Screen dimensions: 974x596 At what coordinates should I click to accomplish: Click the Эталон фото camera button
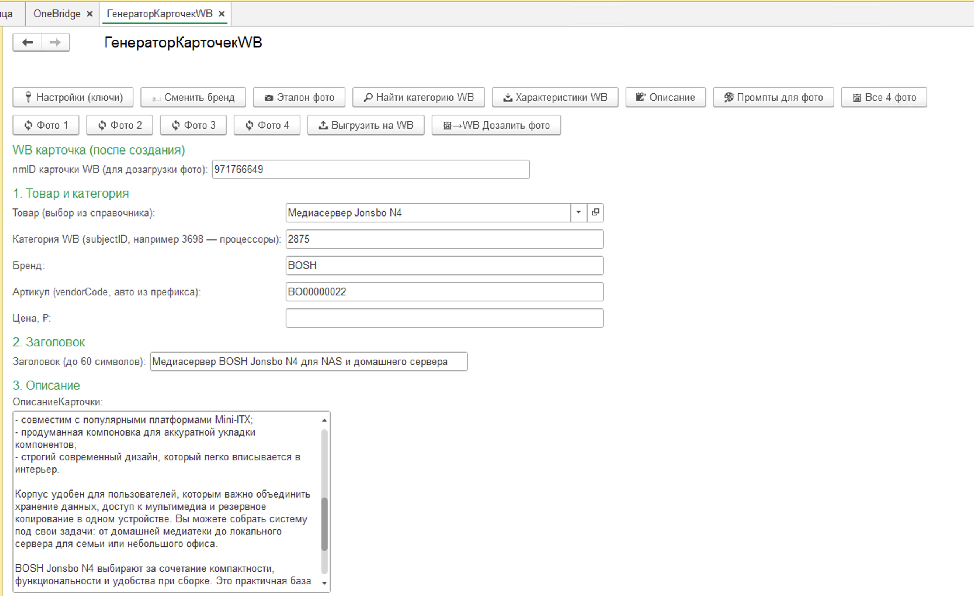tap(299, 98)
